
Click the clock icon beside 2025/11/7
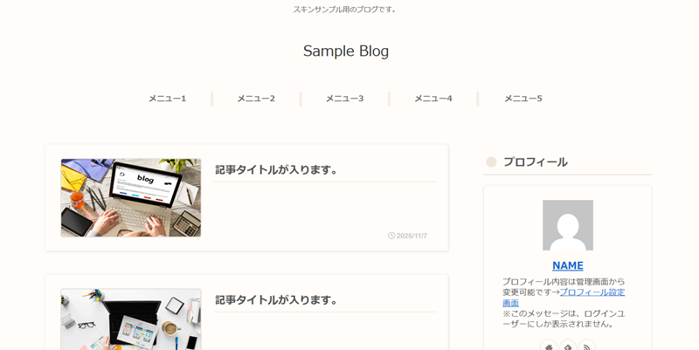point(391,236)
